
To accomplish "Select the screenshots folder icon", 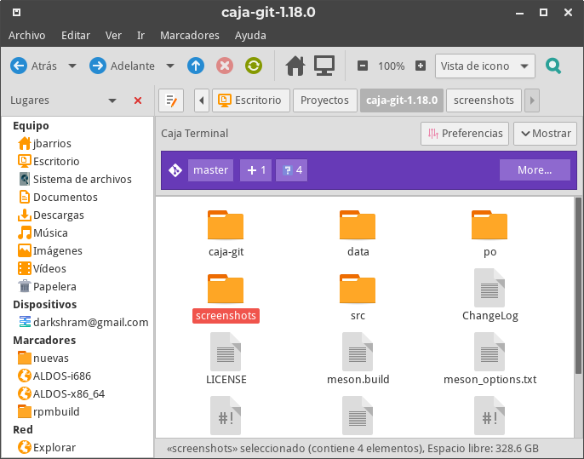I will pyautogui.click(x=226, y=289).
